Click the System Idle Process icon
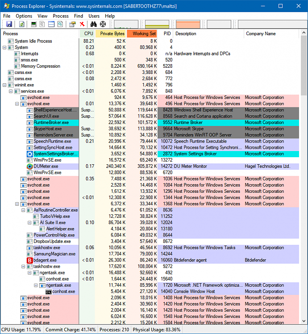The width and height of the screenshot is (308, 334). [x=11, y=41]
